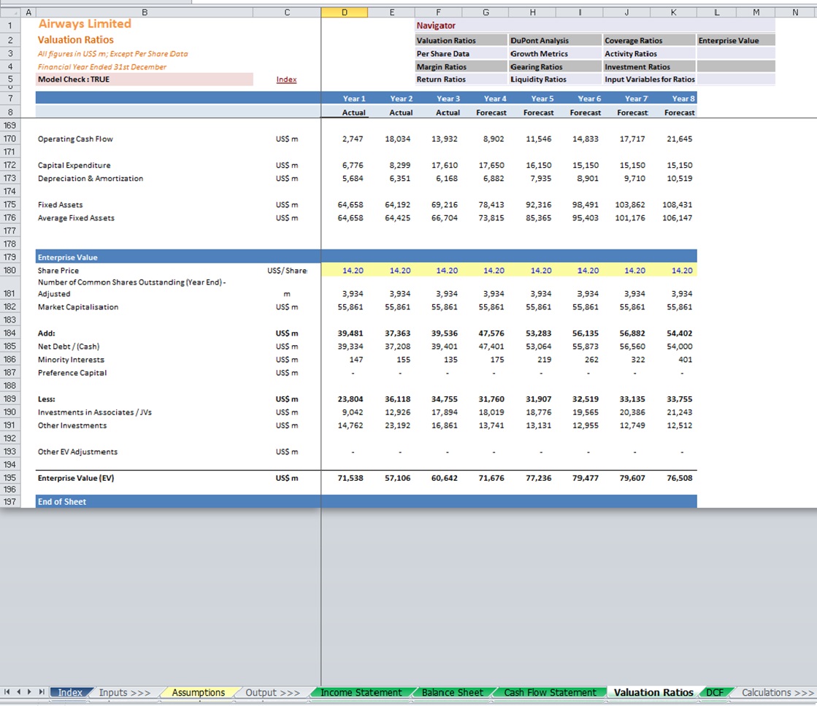Select Year 1 share price cell 14.20
Image resolution: width=817 pixels, height=707 pixels.
345,270
